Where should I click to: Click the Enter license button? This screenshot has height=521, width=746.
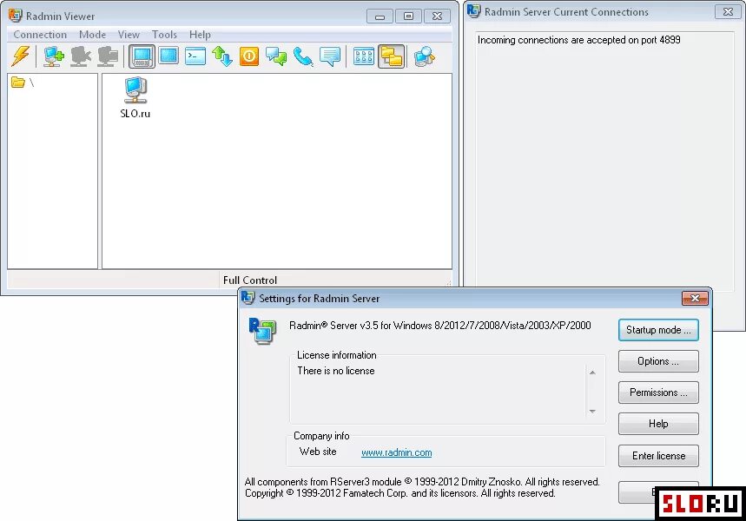(x=658, y=456)
